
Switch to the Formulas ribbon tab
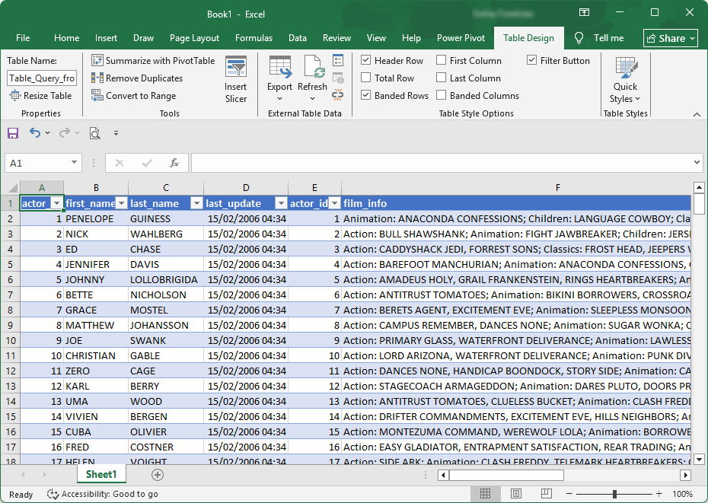click(254, 37)
